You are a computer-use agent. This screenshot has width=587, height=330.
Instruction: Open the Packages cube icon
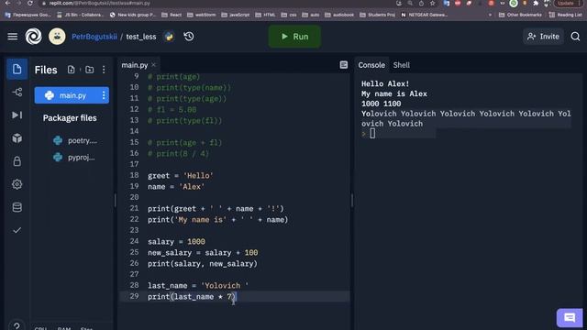[x=17, y=138]
